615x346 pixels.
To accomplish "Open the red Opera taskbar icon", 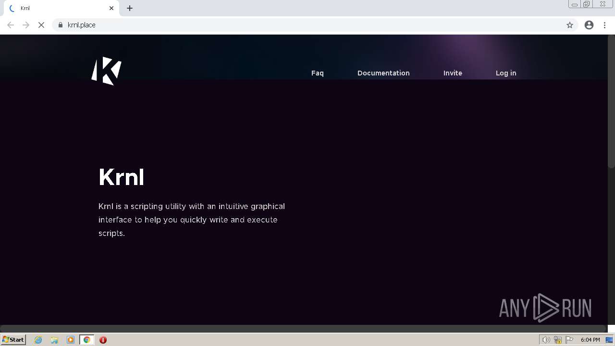I will (x=103, y=340).
